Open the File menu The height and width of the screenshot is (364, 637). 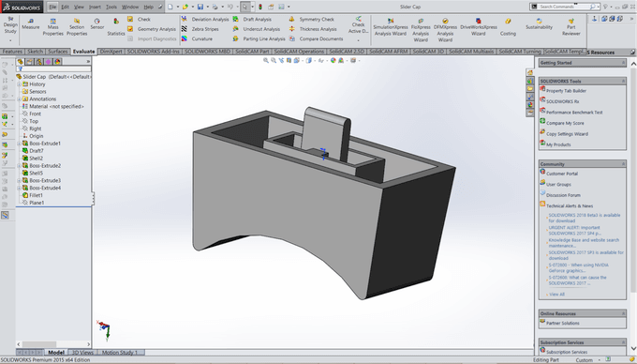point(52,7)
